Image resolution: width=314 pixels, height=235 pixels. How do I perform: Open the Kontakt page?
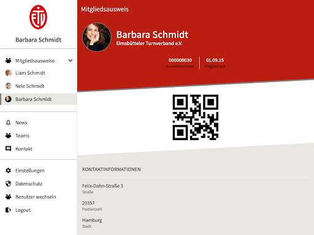(24, 149)
